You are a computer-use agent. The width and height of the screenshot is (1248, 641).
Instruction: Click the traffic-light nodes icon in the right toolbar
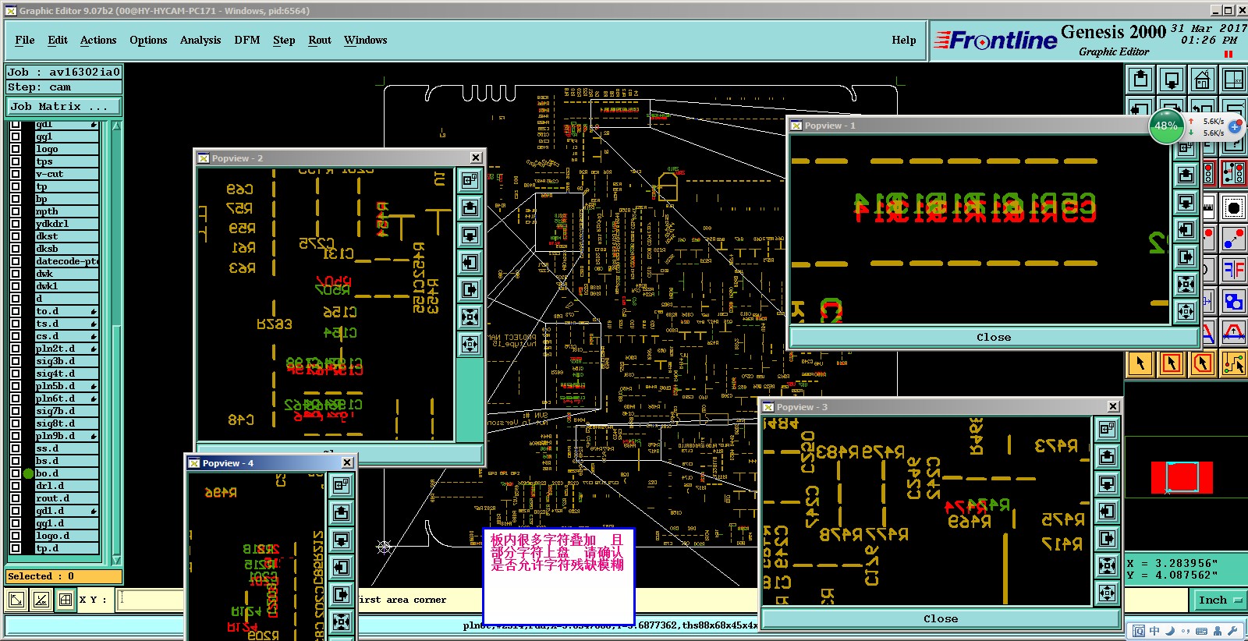click(x=1234, y=173)
